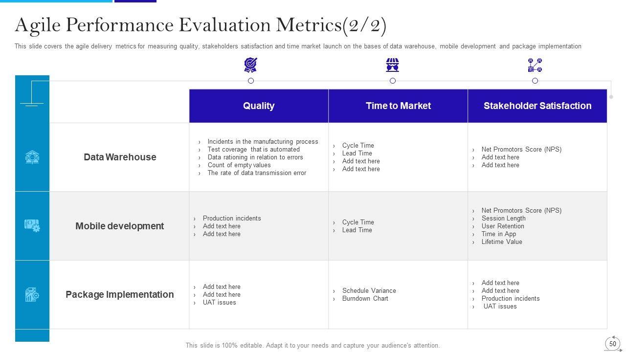Click the Time to Market column header
Viewport: 626px width, 352px height.
point(398,106)
